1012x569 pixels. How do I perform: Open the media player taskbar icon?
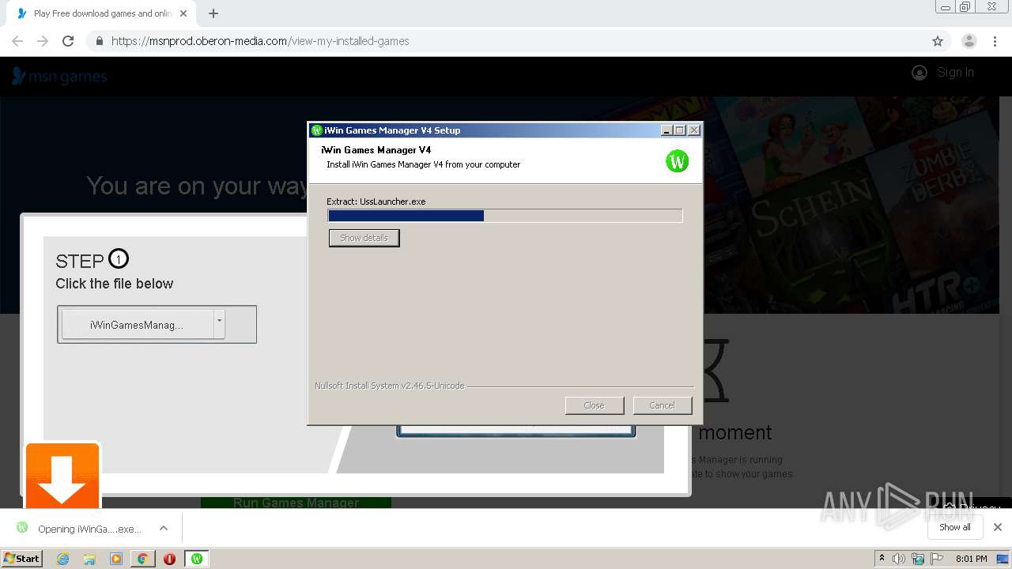(116, 559)
